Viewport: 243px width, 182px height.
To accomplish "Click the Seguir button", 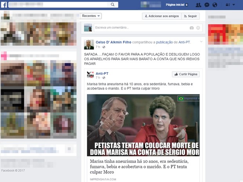I will pyautogui.click(x=190, y=16).
